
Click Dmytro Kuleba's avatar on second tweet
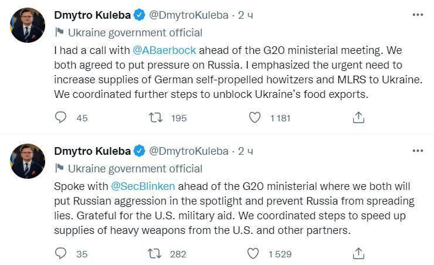tap(28, 161)
